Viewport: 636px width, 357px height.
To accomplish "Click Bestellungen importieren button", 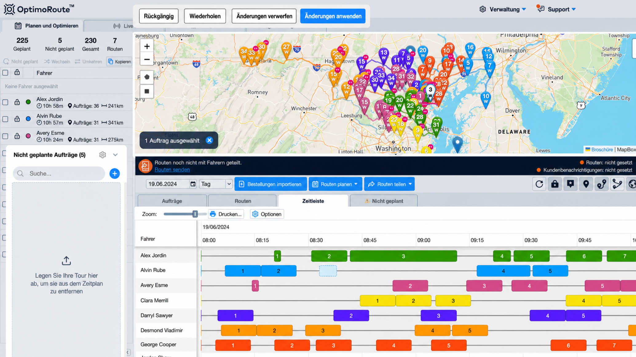I will pyautogui.click(x=271, y=184).
